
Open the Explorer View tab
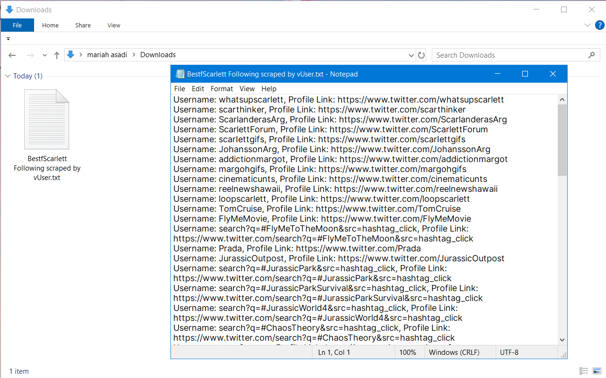click(114, 26)
